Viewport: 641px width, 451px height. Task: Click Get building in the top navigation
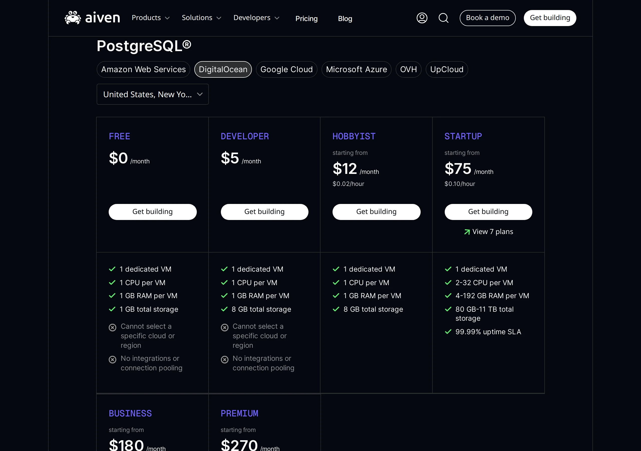(x=550, y=18)
